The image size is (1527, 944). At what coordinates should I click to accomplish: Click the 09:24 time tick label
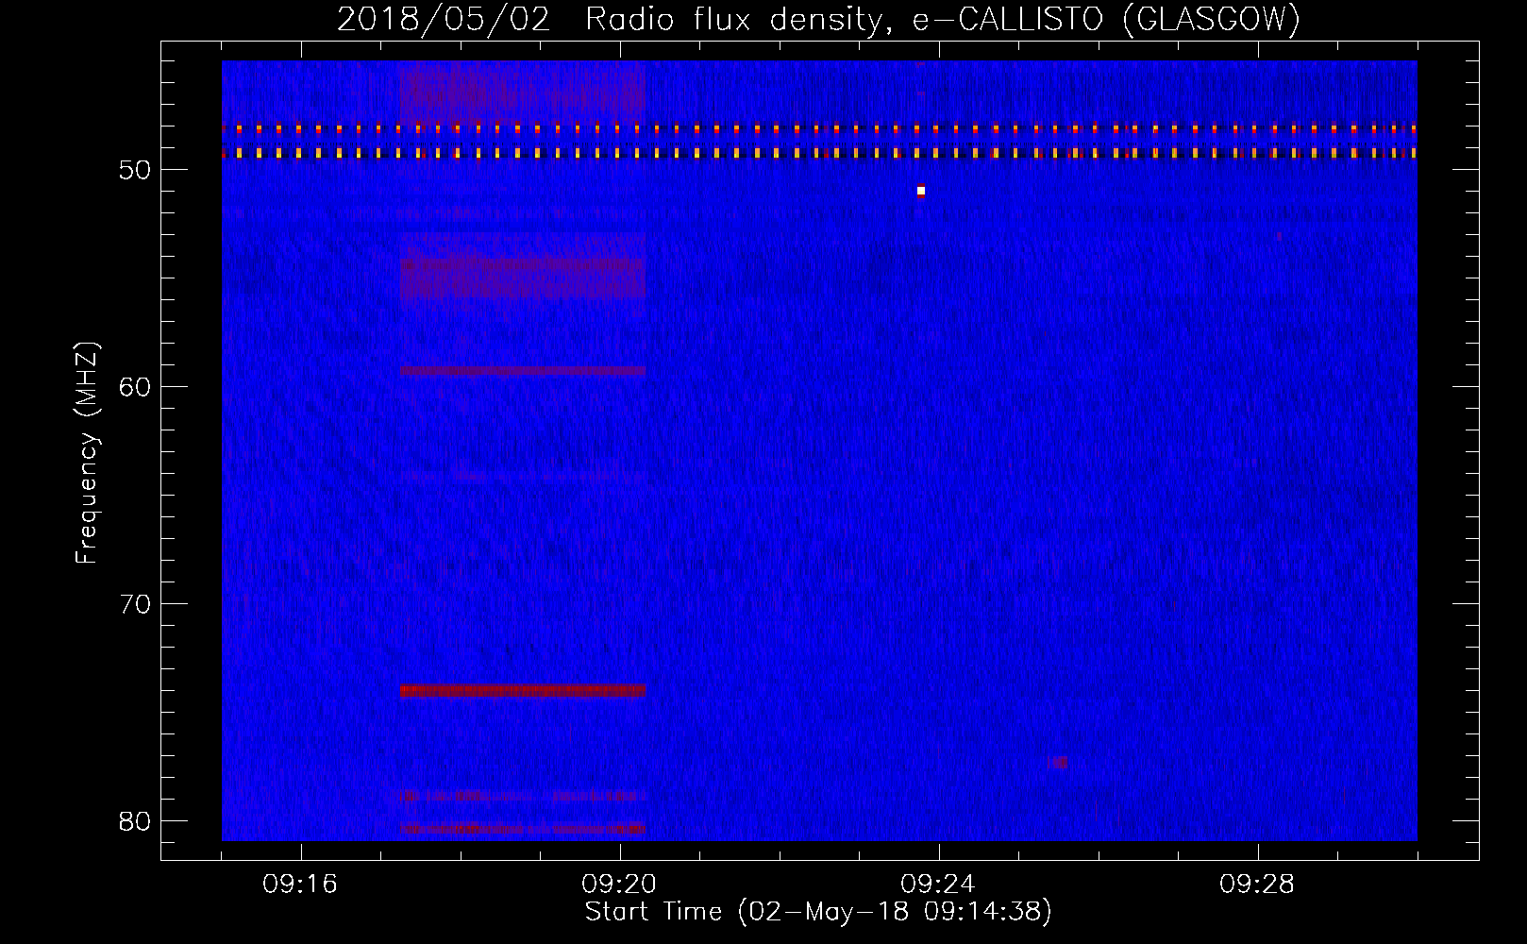pos(938,885)
